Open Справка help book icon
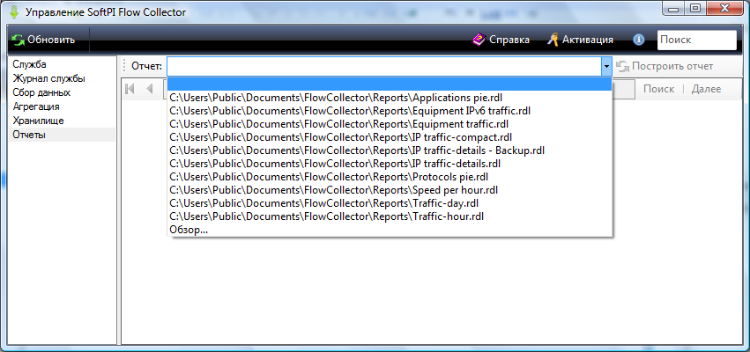 [479, 40]
